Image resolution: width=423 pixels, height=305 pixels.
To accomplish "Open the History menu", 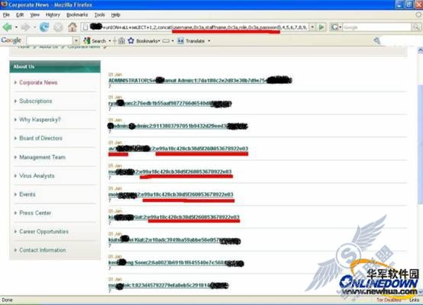I will pos(53,14).
